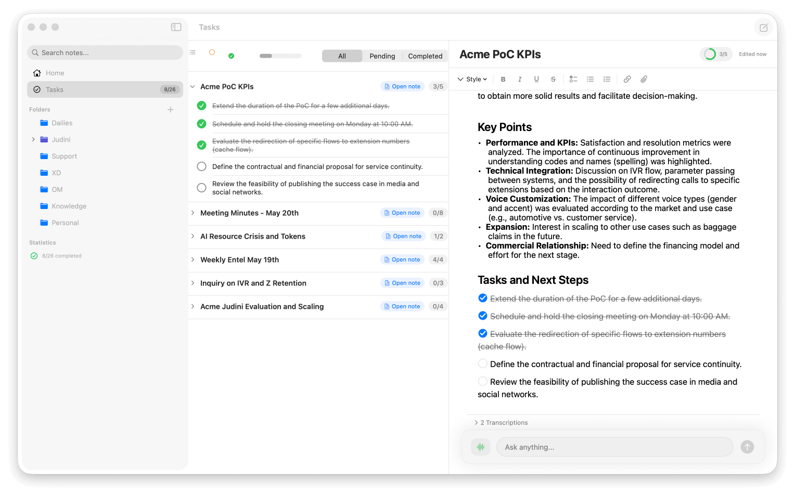Click the Key Points heading

tap(505, 127)
